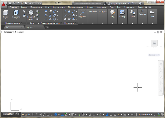Select the Line drawing tool
This screenshot has width=165, height=118.
coord(69,15)
